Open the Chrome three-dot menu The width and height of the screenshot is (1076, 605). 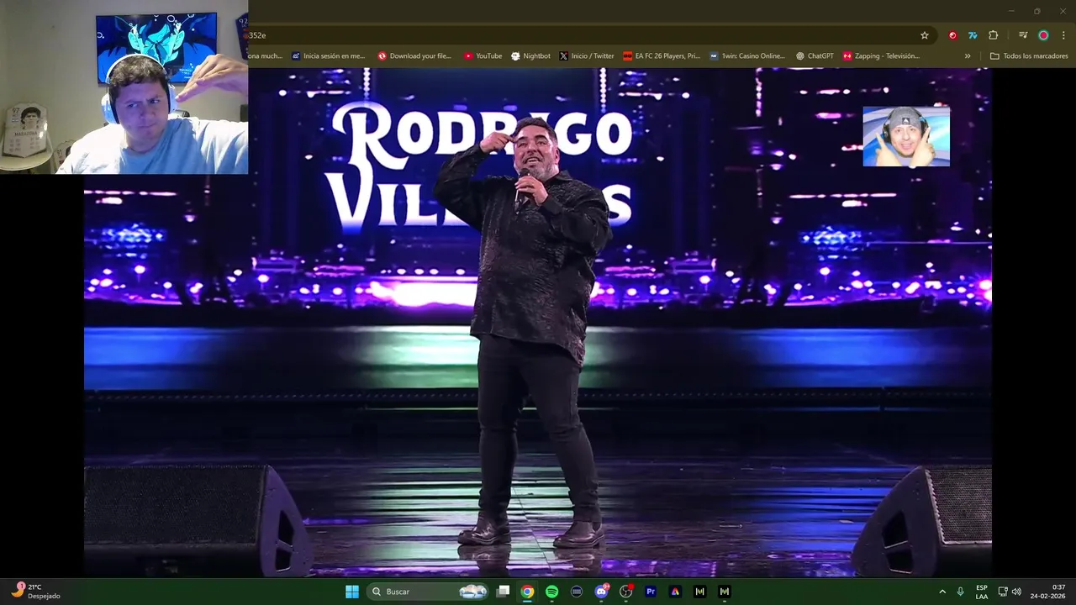pyautogui.click(x=1063, y=35)
